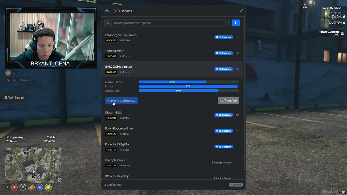Expand the Rolls-Royce cullinan row chevron
The image size is (347, 195).
pyautogui.click(x=237, y=131)
